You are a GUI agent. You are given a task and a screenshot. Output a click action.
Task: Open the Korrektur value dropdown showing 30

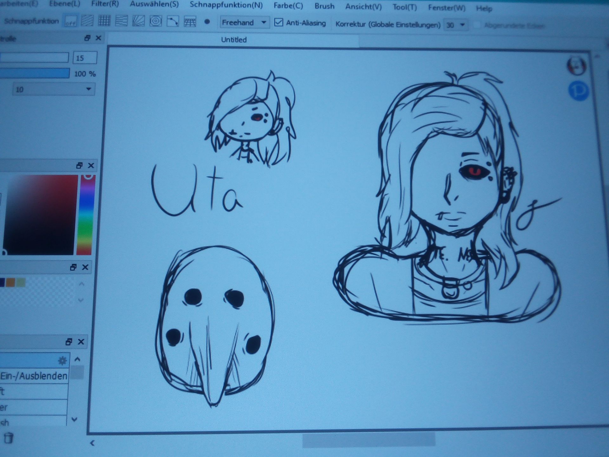[x=456, y=25]
